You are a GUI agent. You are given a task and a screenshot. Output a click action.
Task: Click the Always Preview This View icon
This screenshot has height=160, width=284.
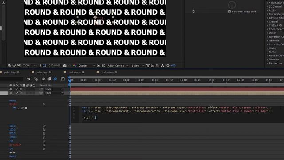pyautogui.click(x=9, y=65)
